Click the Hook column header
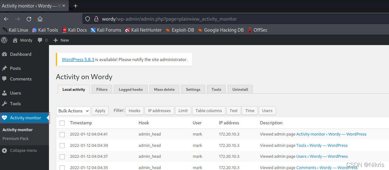The height and width of the screenshot is (170, 389). coord(144,123)
